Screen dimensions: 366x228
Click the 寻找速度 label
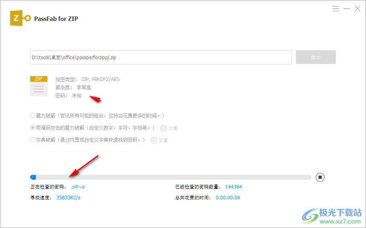click(x=41, y=198)
